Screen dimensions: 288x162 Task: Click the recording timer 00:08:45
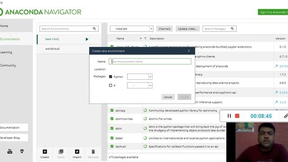[261, 116]
